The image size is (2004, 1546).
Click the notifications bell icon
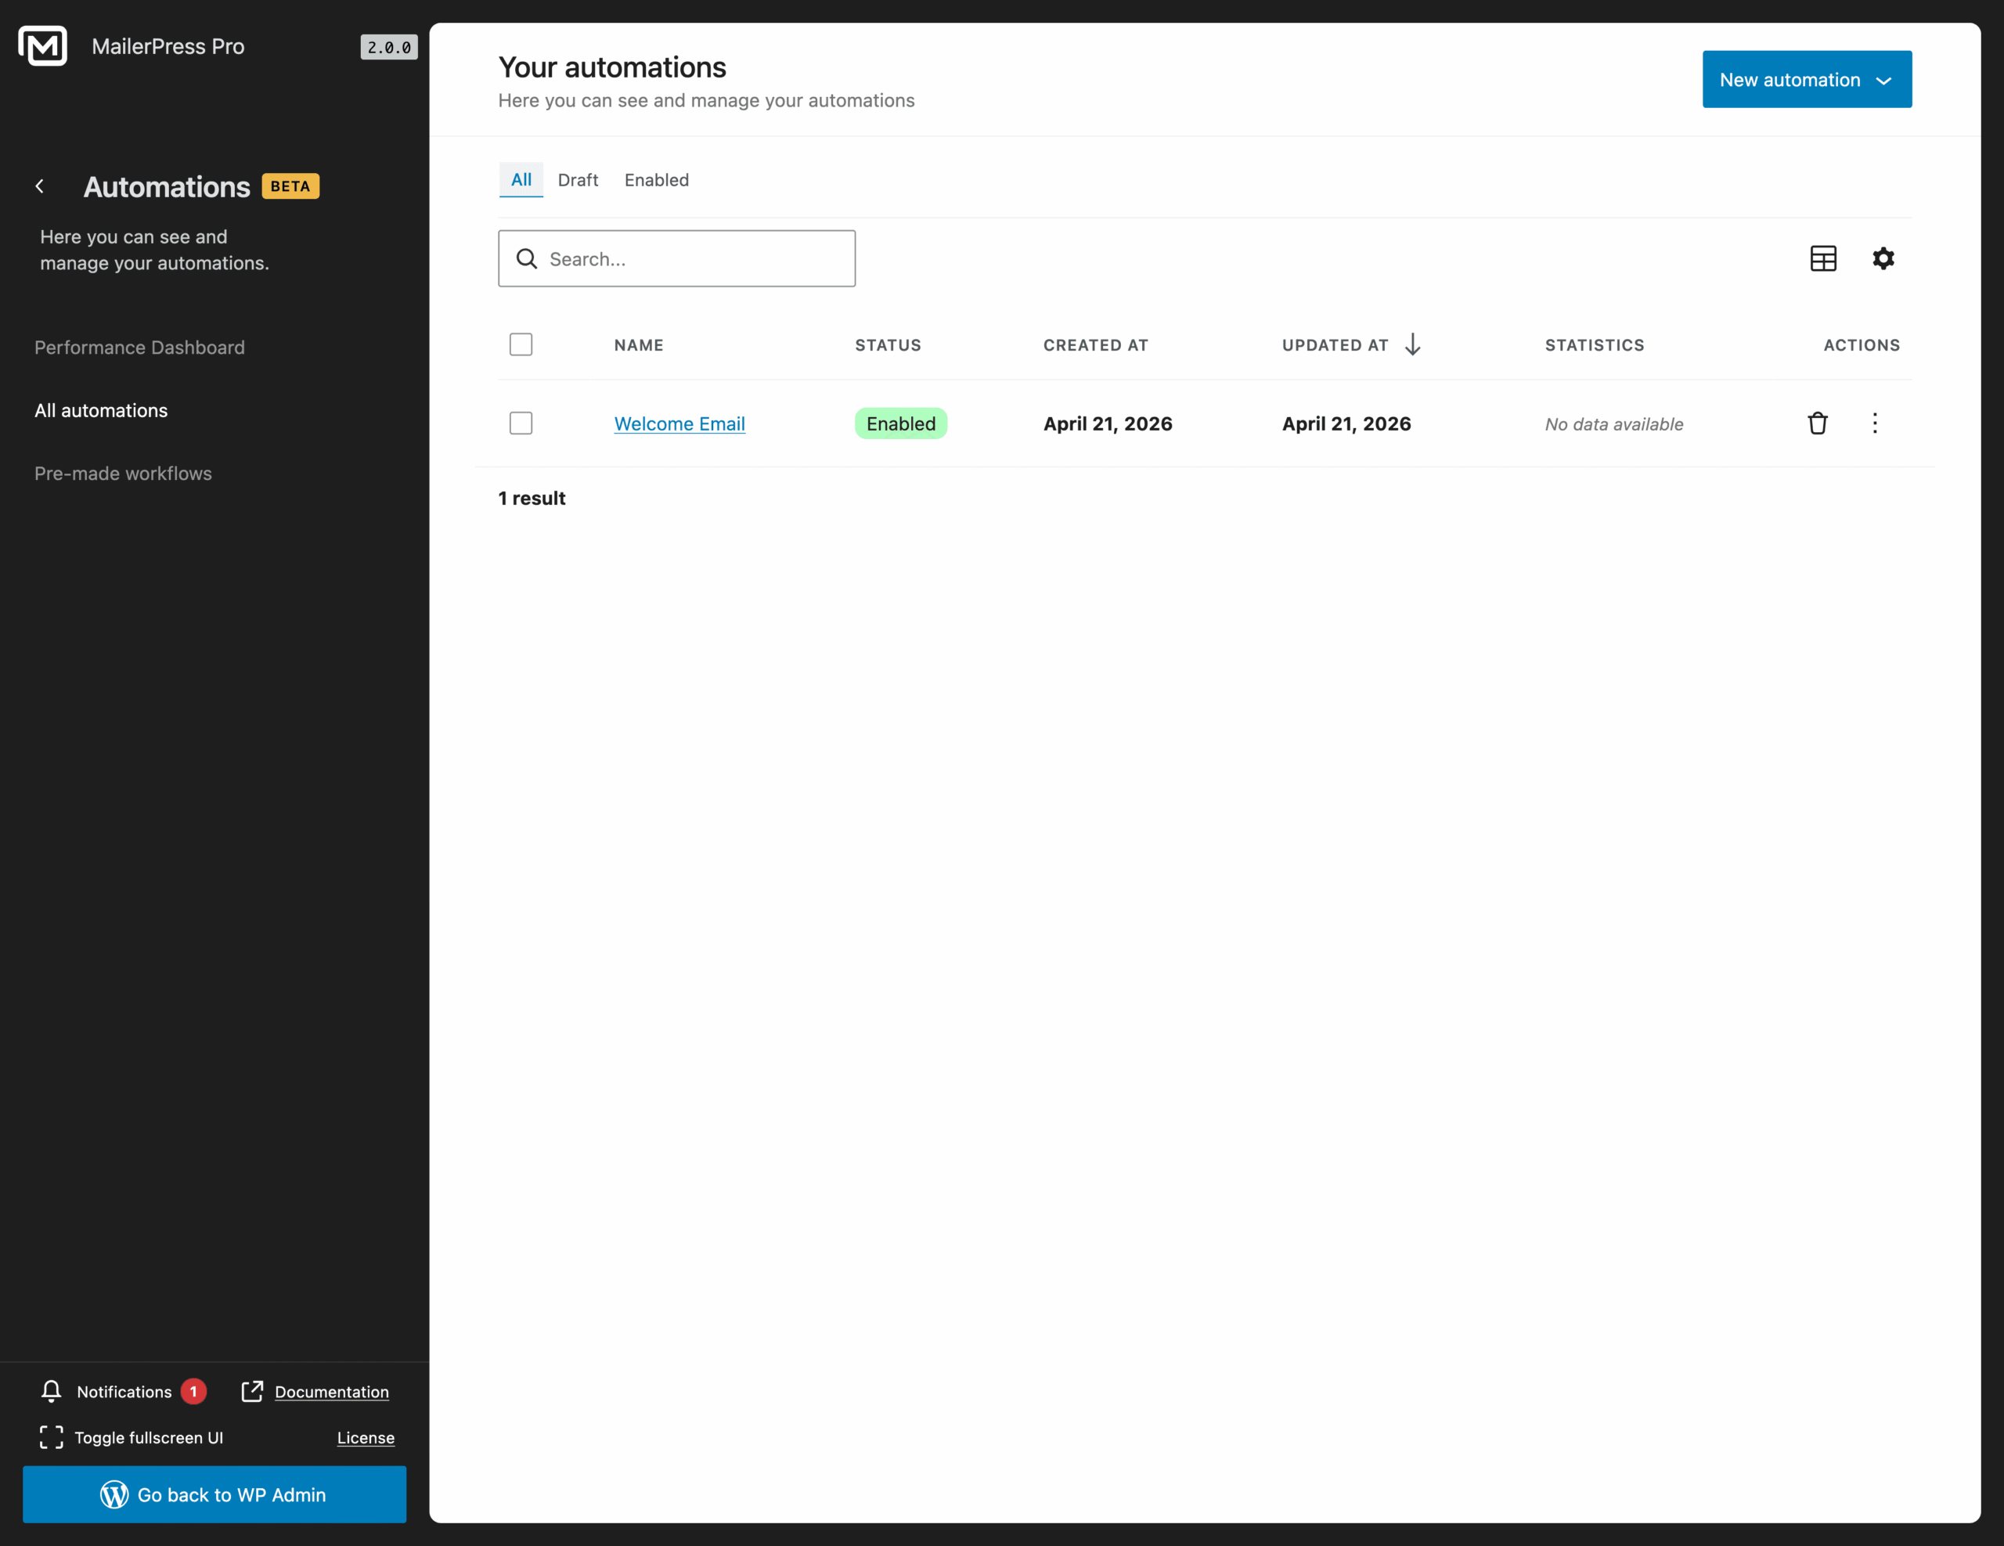coord(52,1391)
